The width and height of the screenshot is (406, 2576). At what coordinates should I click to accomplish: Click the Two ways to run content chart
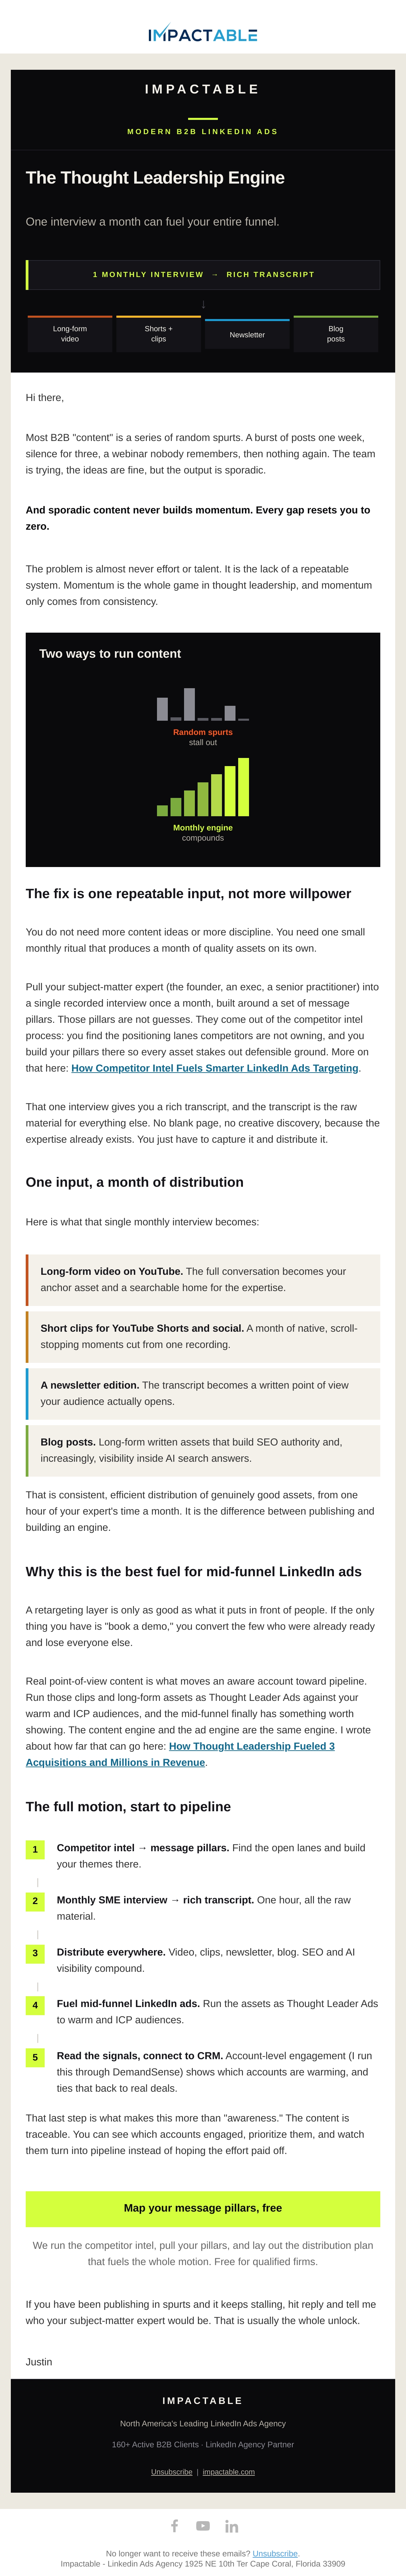[x=203, y=749]
